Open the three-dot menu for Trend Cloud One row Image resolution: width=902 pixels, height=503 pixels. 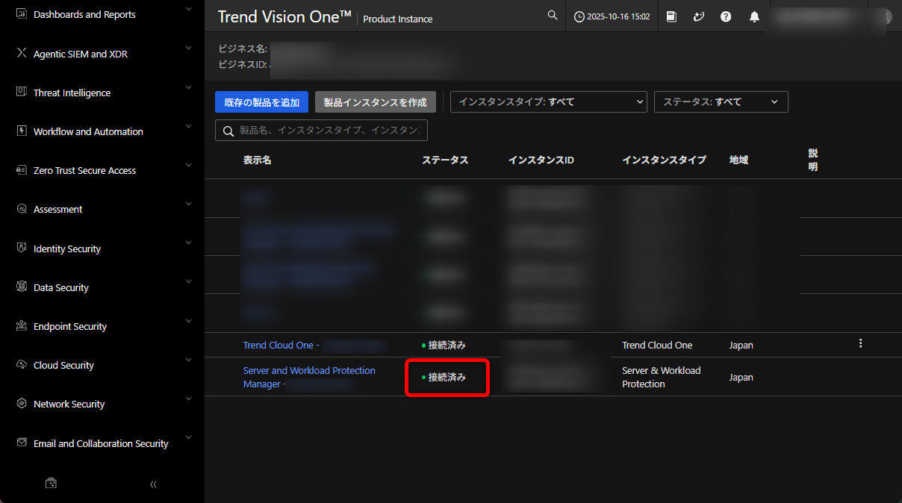click(x=861, y=343)
